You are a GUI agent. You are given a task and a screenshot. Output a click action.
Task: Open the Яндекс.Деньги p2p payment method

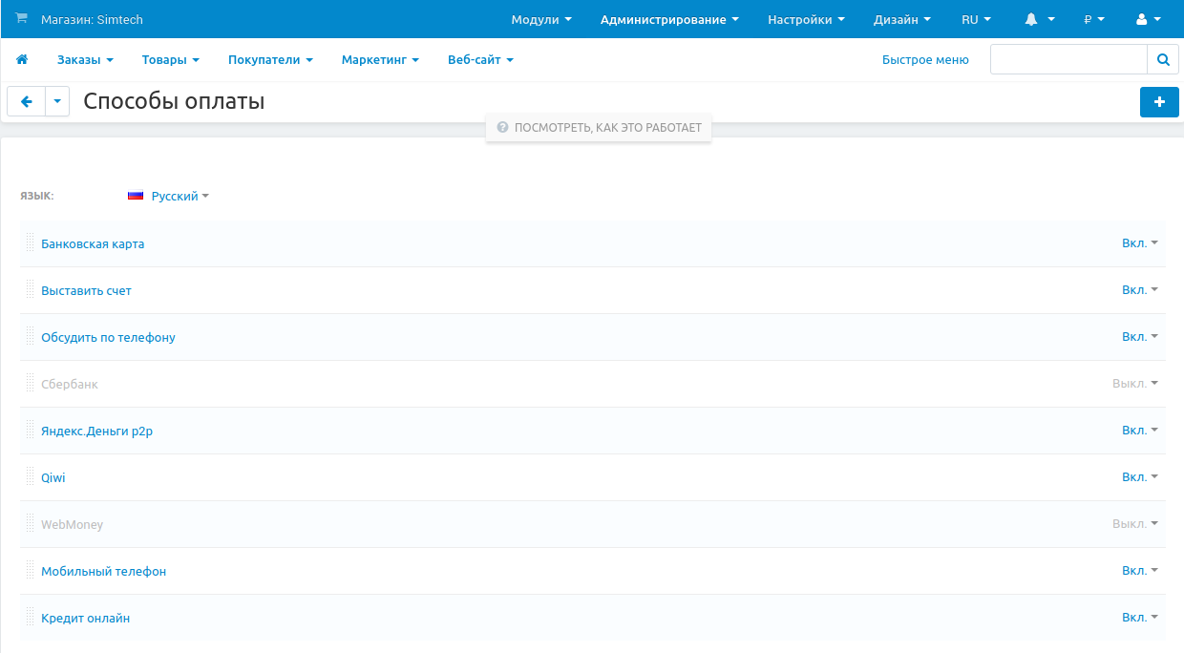[96, 431]
